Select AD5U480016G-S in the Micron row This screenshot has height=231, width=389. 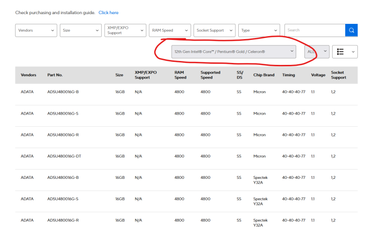63,114
